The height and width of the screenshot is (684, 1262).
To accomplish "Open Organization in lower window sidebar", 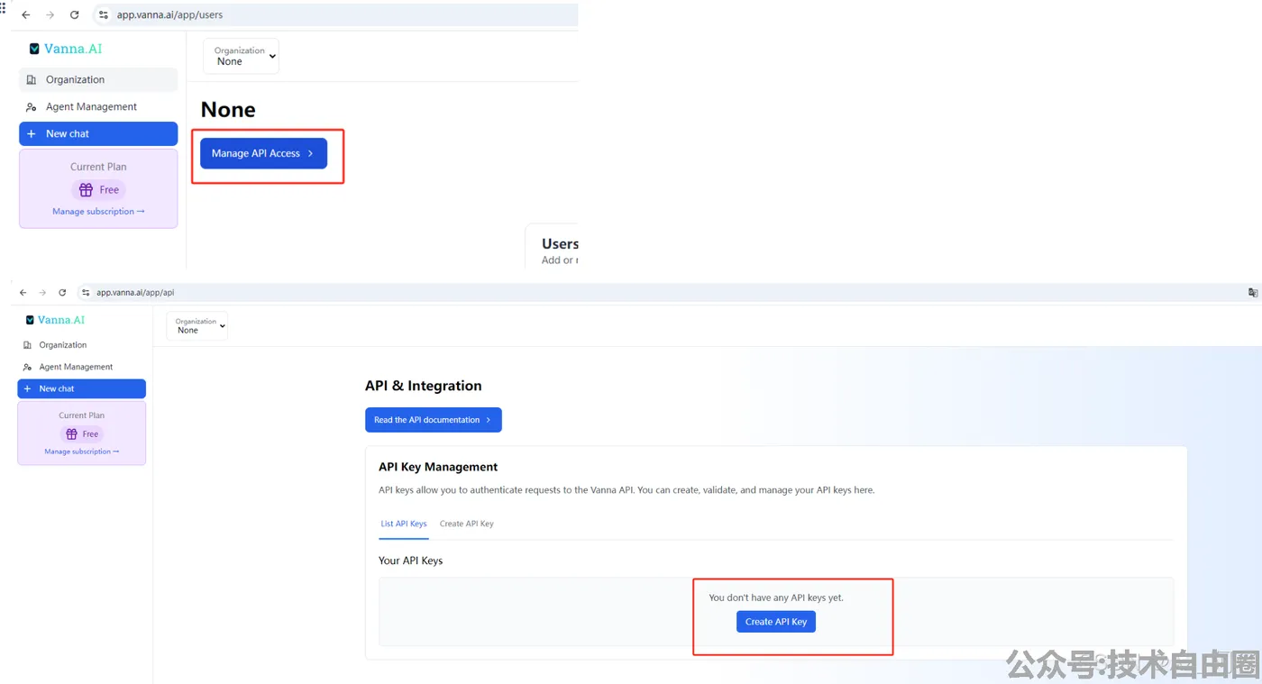I will coord(81,345).
